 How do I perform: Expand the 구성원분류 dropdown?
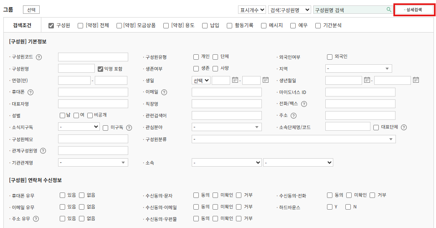point(294,139)
